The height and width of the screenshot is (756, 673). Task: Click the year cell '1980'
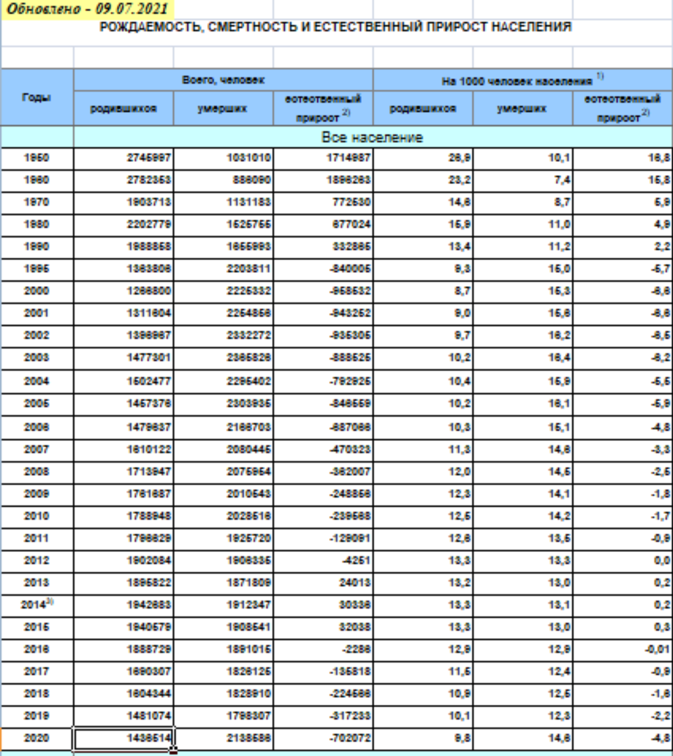(x=37, y=224)
